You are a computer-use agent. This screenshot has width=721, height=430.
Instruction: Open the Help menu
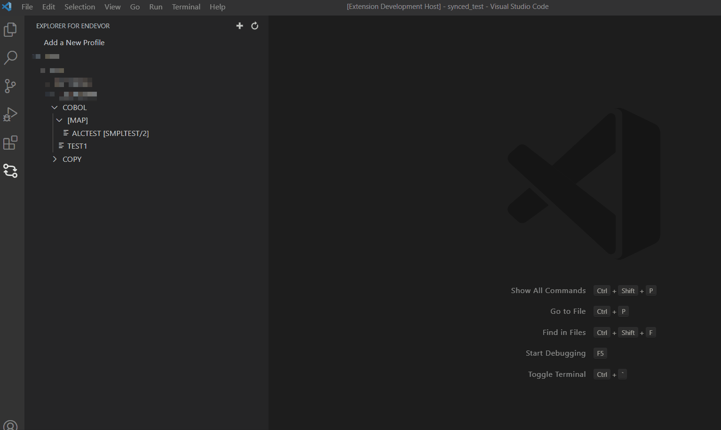pyautogui.click(x=217, y=7)
